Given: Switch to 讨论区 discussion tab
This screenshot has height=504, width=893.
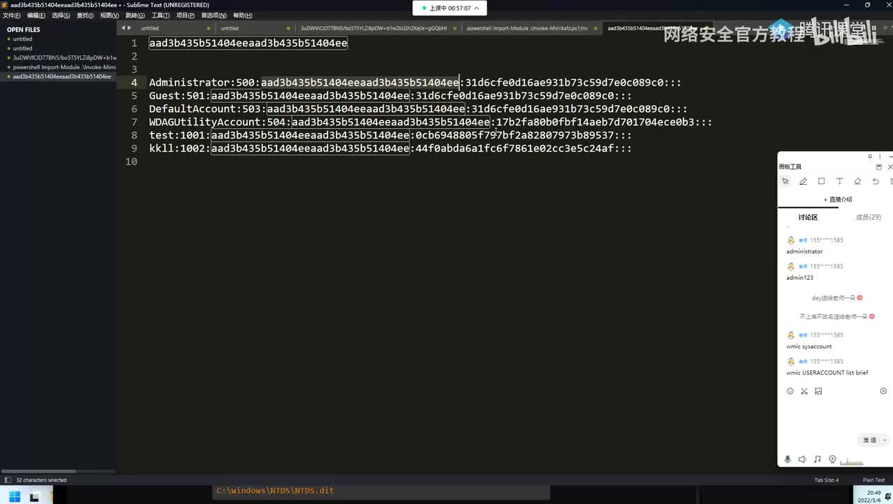Looking at the screenshot, I should click(x=808, y=218).
